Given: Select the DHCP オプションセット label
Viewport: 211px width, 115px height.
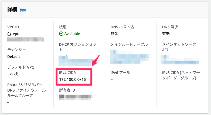Looking at the screenshot, I should coord(78,47).
